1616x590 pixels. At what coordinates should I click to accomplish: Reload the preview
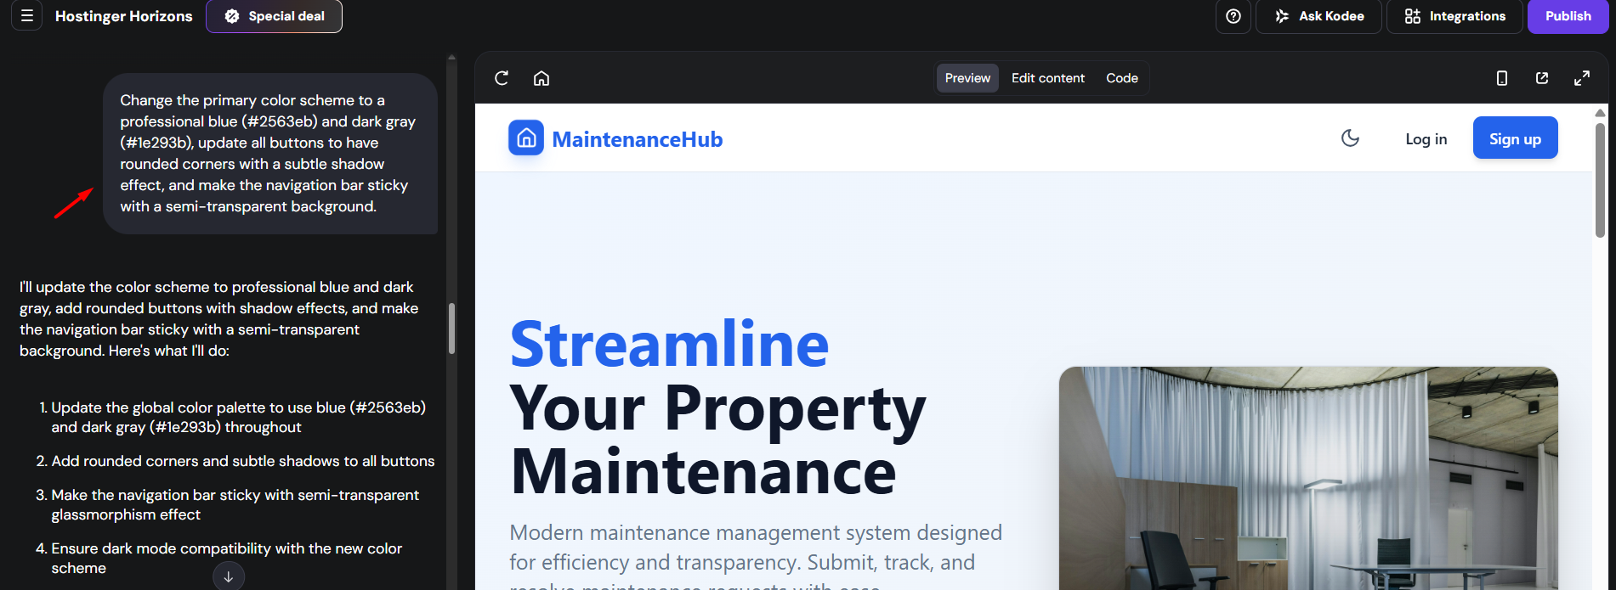502,78
